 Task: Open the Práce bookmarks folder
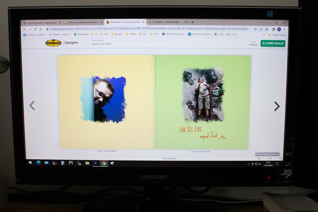pyautogui.click(x=154, y=34)
